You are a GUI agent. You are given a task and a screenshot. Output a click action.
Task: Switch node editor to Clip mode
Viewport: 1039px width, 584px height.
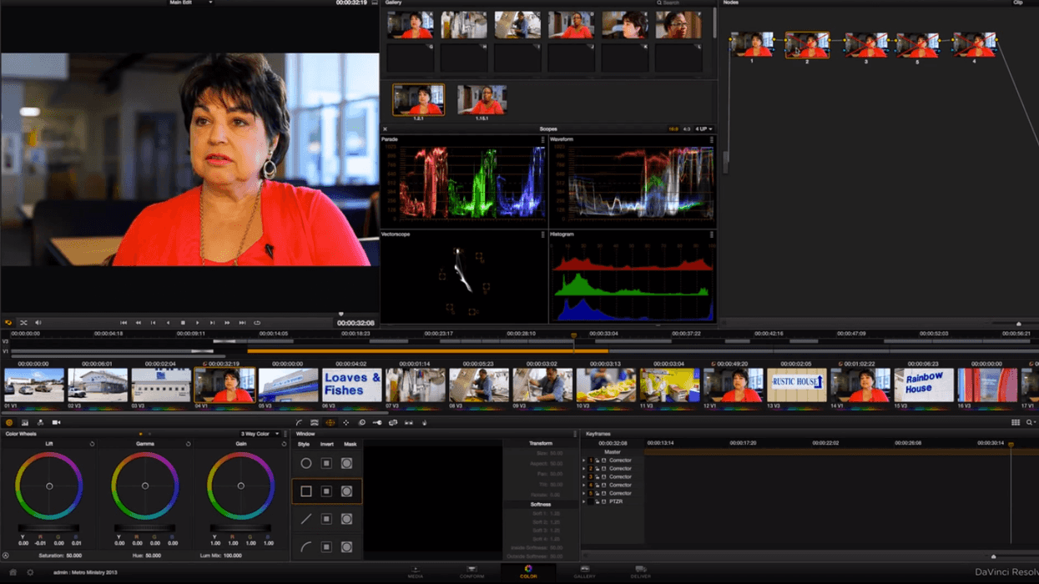click(1017, 3)
